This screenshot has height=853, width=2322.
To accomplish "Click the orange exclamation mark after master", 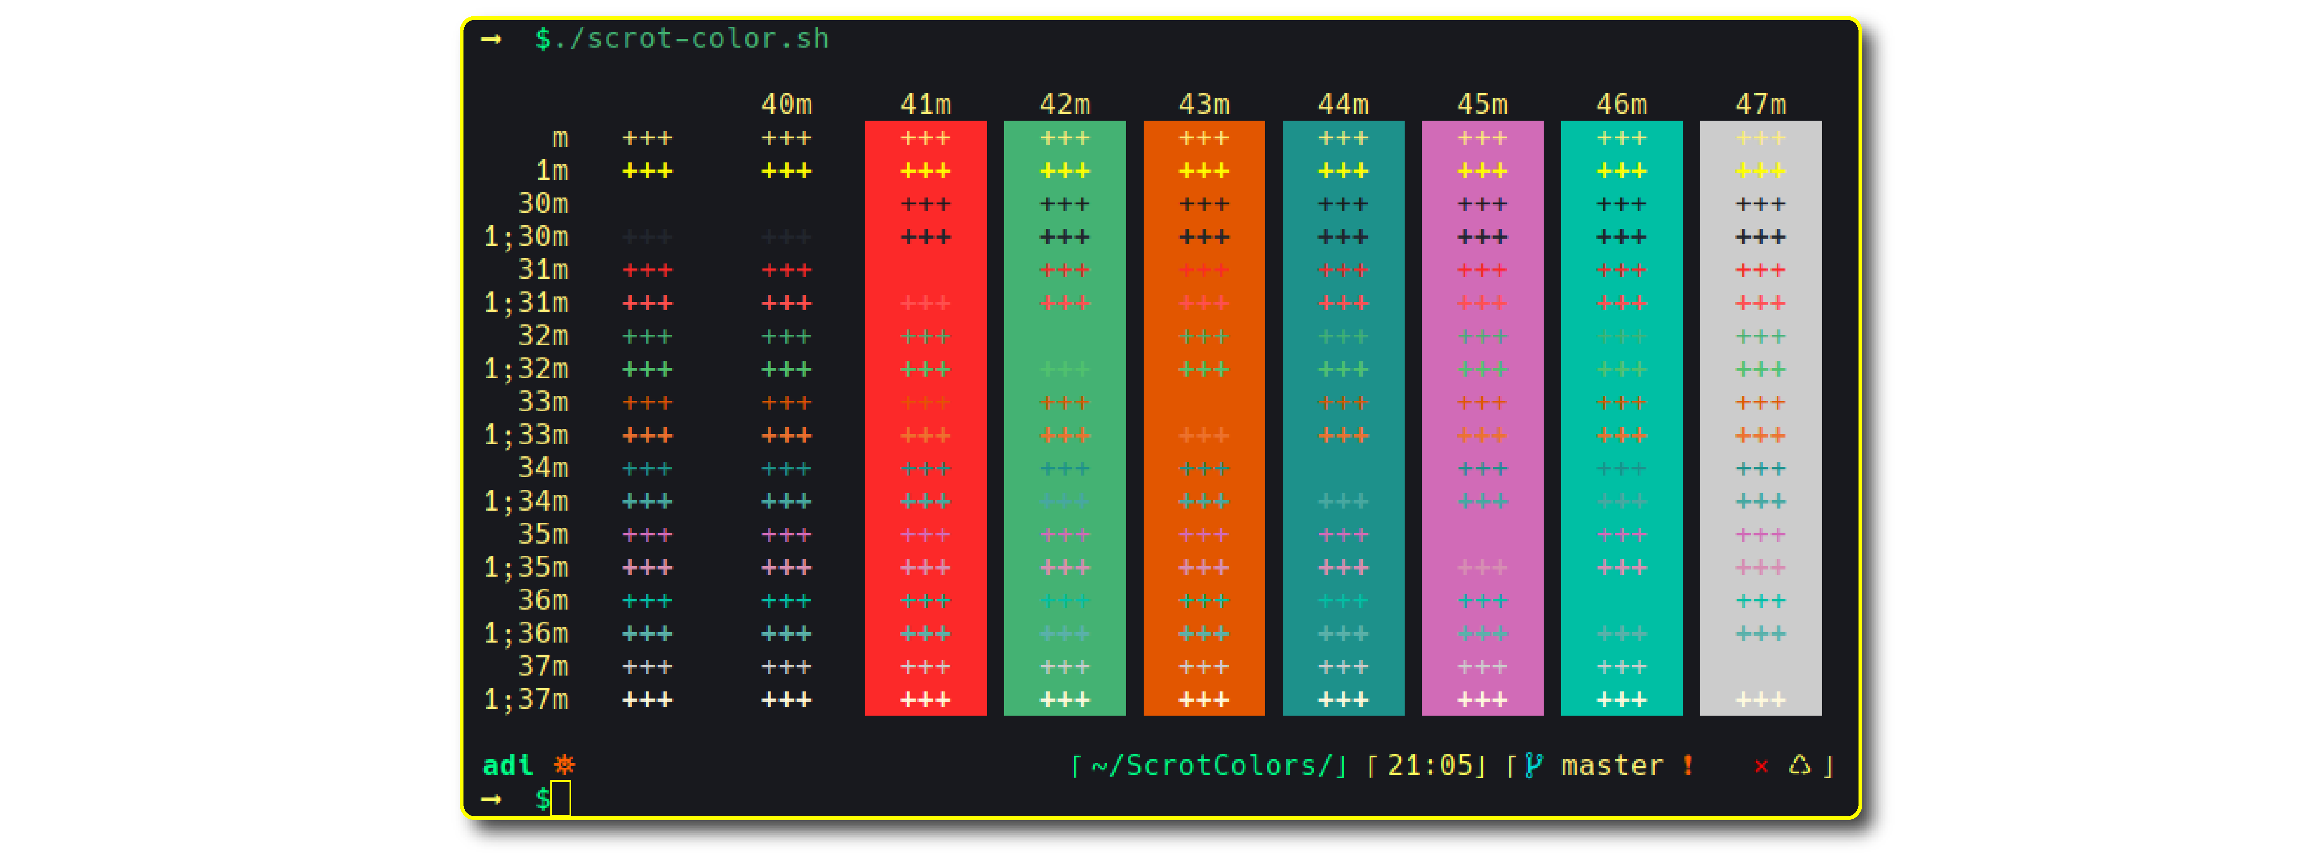I will click(x=1687, y=766).
